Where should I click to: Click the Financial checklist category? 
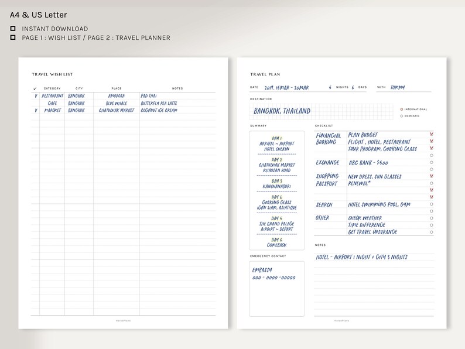[x=329, y=135]
